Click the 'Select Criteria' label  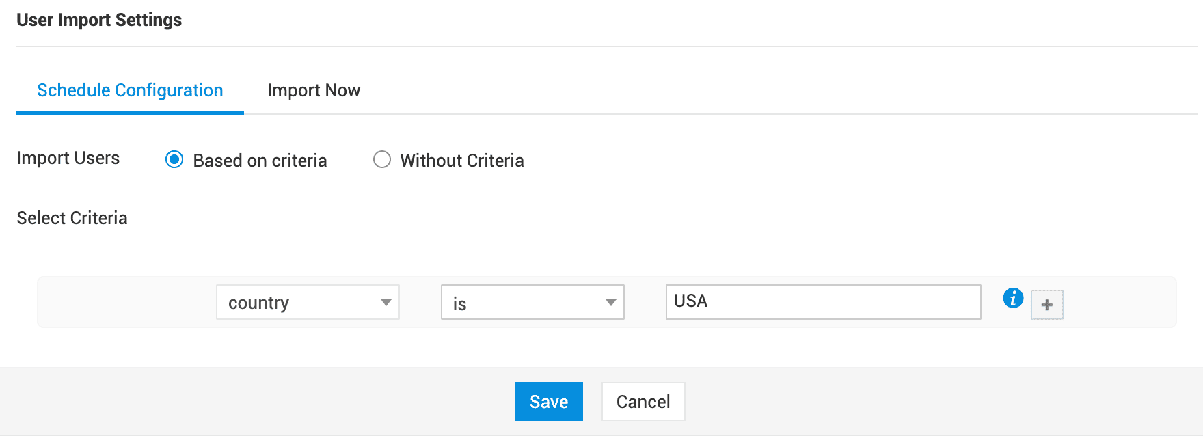coord(72,218)
